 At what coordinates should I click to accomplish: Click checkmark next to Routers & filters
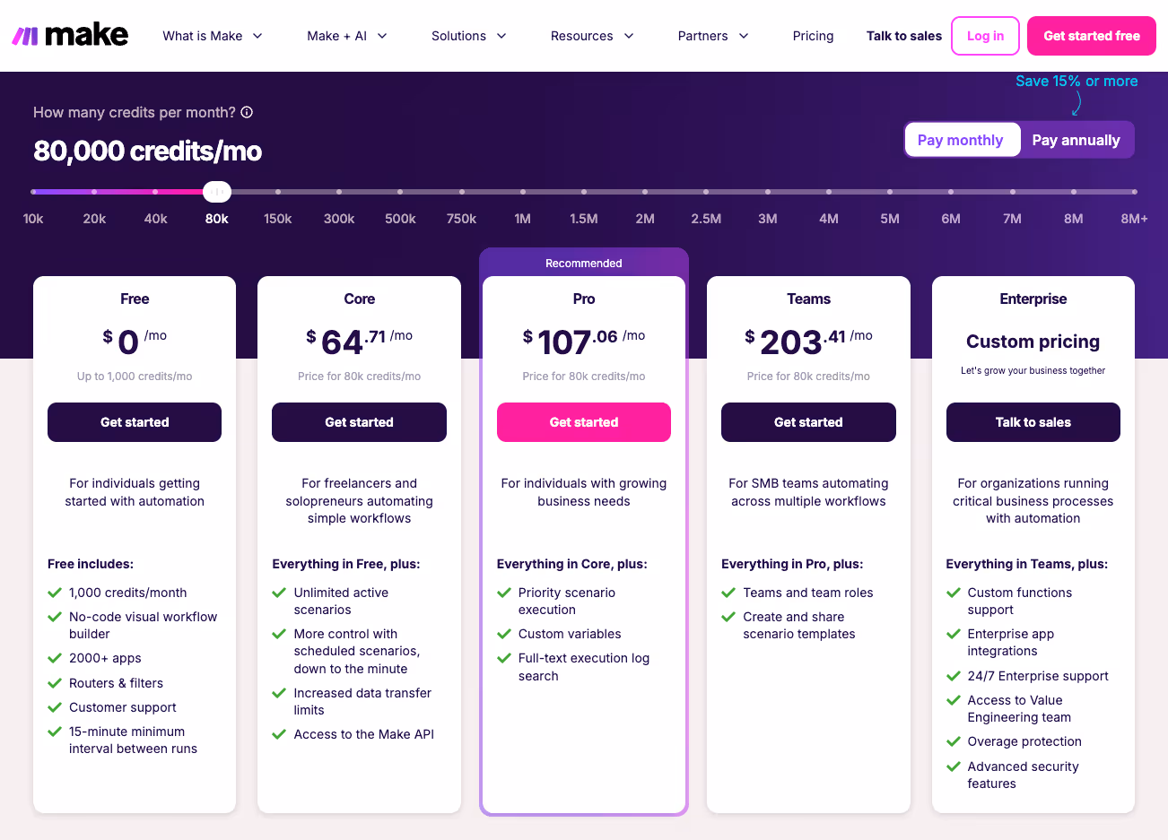[x=55, y=683]
